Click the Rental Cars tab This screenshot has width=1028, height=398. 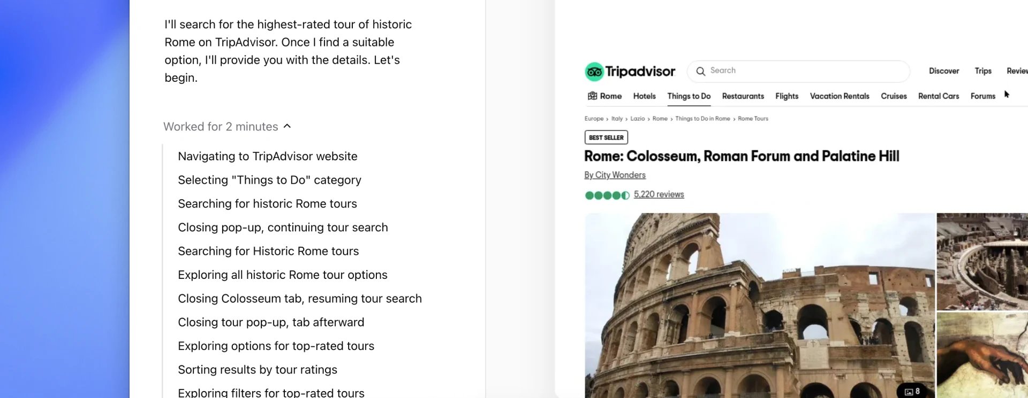(938, 96)
